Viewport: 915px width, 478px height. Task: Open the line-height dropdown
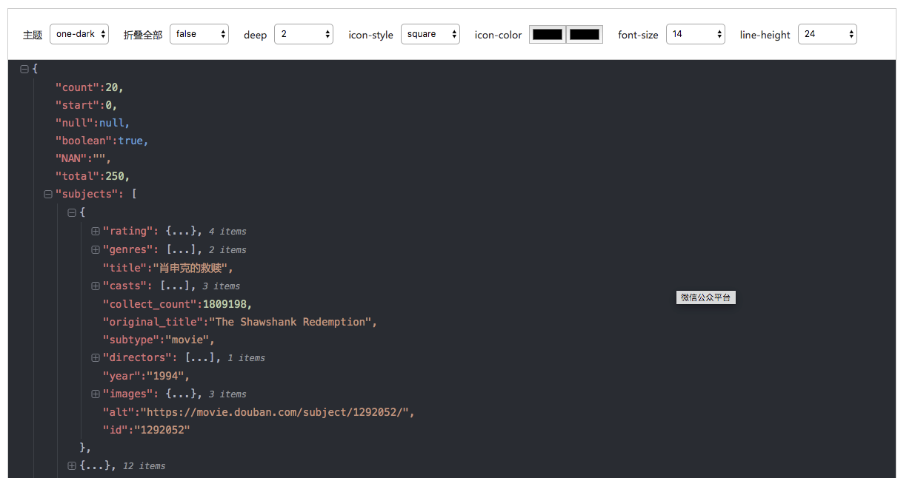click(x=827, y=33)
